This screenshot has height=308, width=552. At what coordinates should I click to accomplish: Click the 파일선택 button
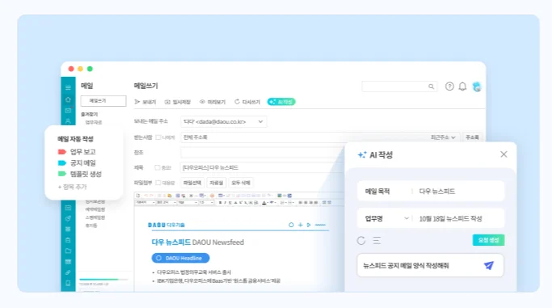192,183
